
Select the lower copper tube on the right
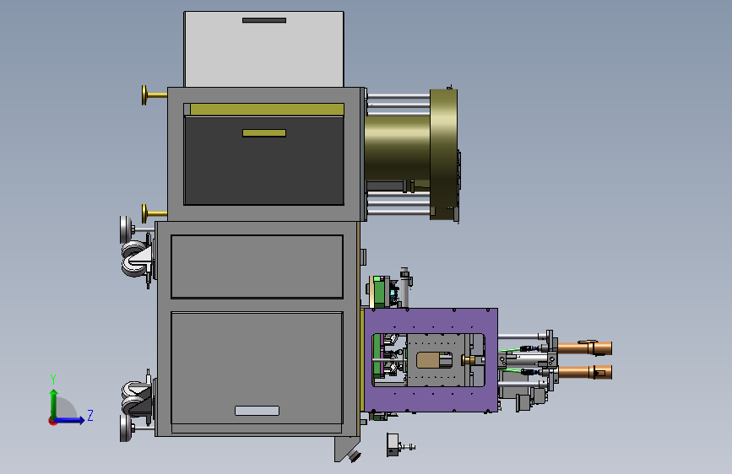[584, 372]
